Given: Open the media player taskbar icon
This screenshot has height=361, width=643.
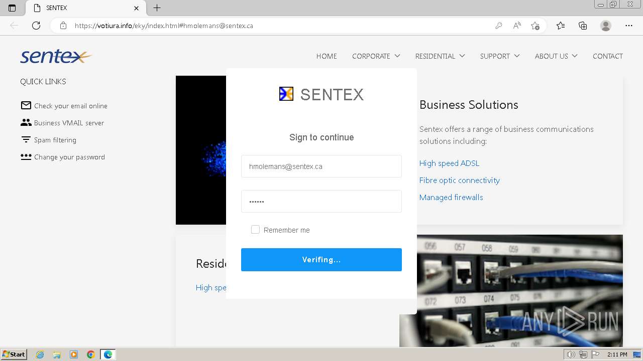Looking at the screenshot, I should point(74,354).
